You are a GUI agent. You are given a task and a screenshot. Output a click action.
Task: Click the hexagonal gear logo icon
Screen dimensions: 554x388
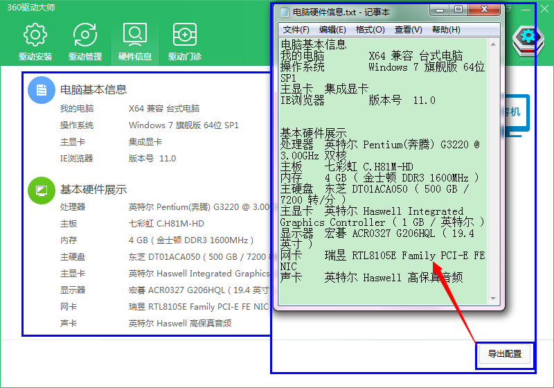click(x=528, y=40)
